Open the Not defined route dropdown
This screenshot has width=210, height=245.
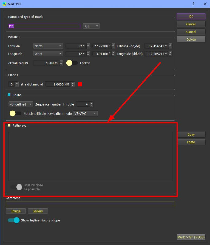[21, 104]
